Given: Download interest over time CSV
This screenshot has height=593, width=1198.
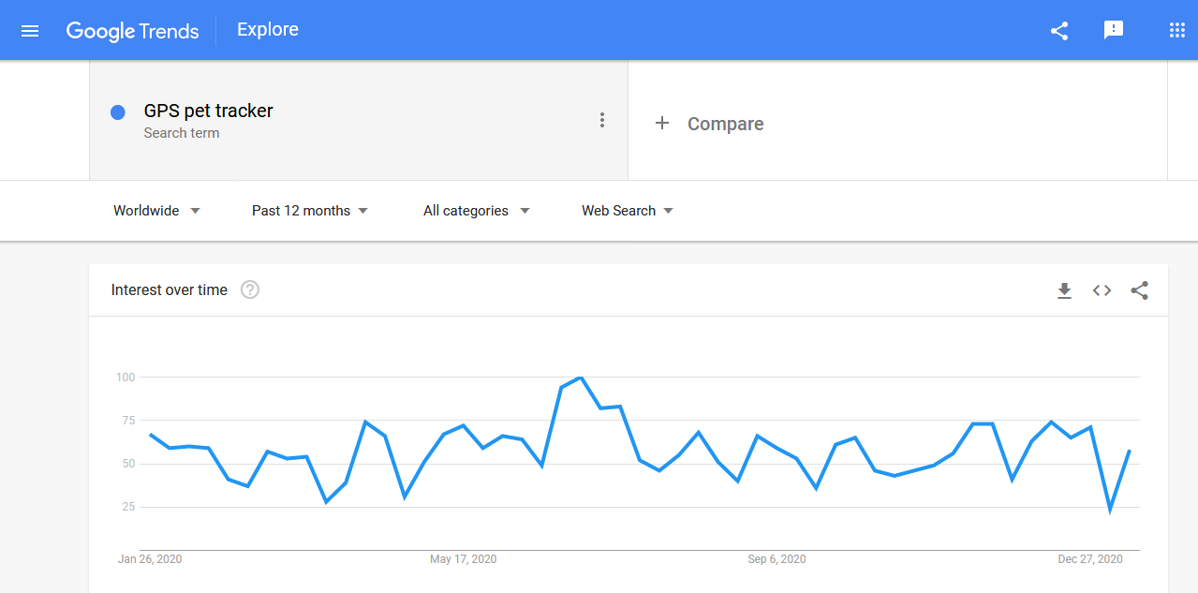Looking at the screenshot, I should coord(1064,290).
